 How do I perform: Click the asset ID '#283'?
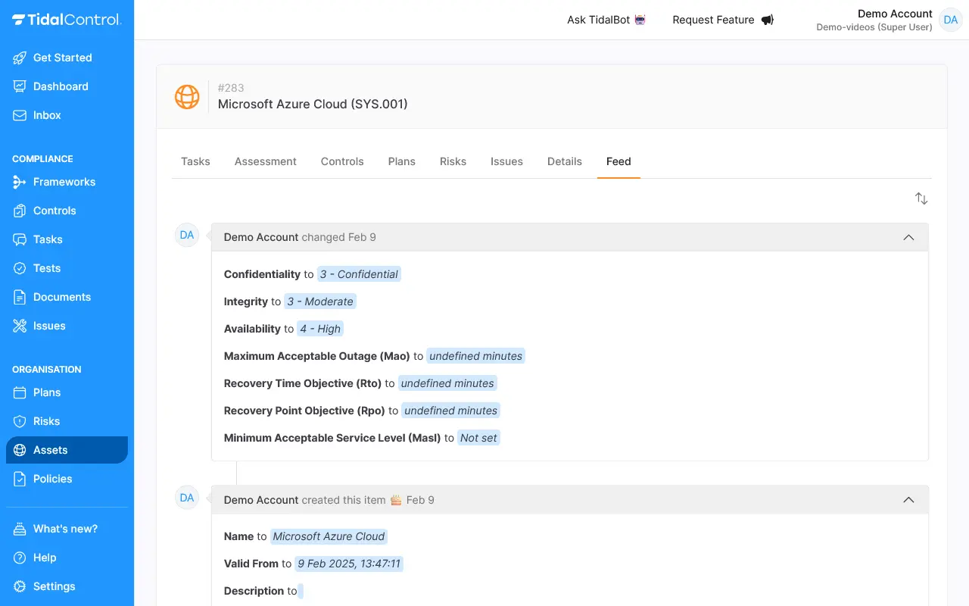pos(231,88)
